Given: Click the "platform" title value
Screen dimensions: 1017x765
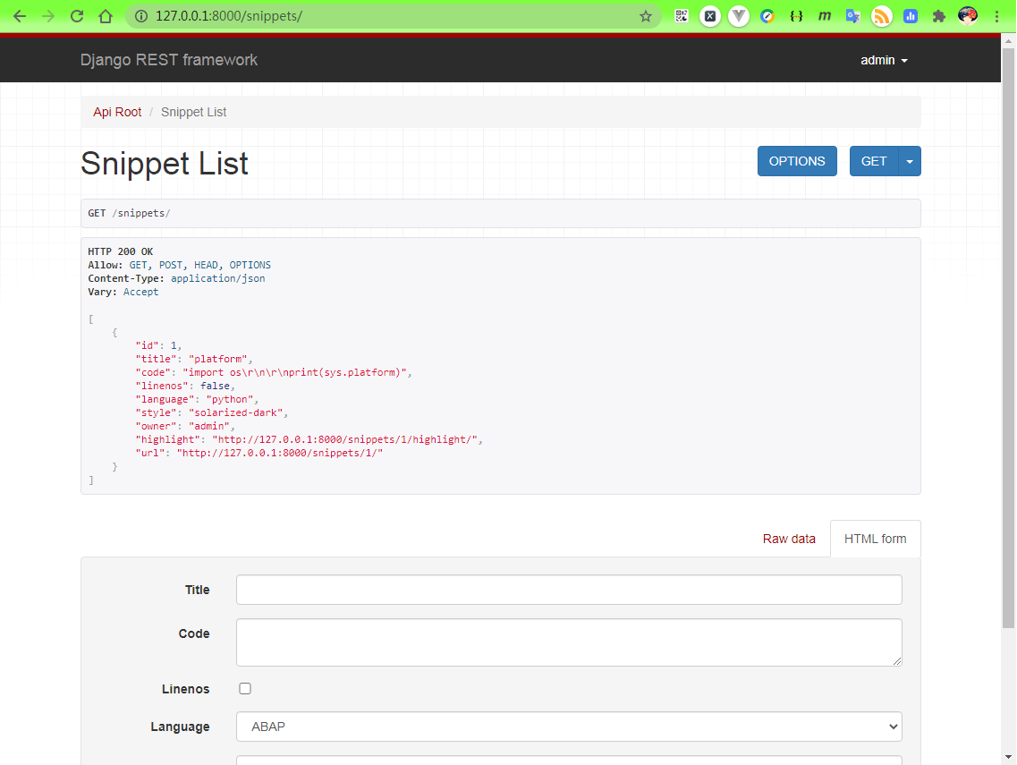Looking at the screenshot, I should click(x=218, y=359).
